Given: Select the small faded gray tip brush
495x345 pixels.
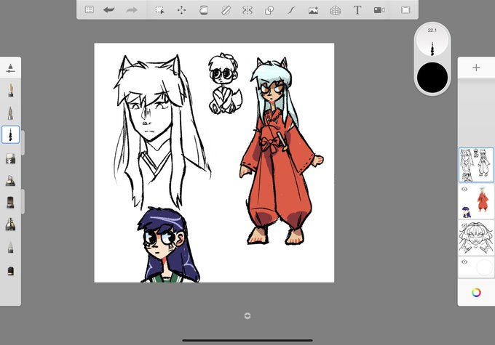Looking at the screenshot, I should pyautogui.click(x=10, y=248).
